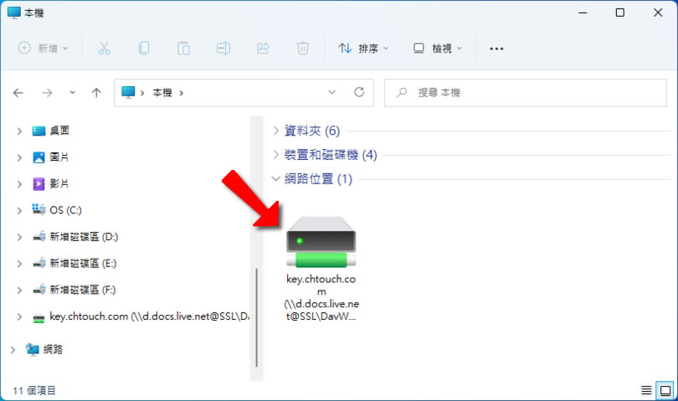
Task: Switch to large icons view in status bar
Action: coord(665,391)
